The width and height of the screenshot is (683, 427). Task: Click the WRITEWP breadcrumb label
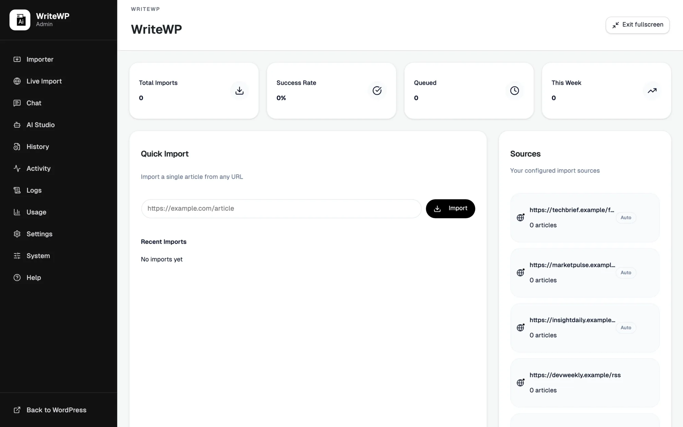pos(145,9)
